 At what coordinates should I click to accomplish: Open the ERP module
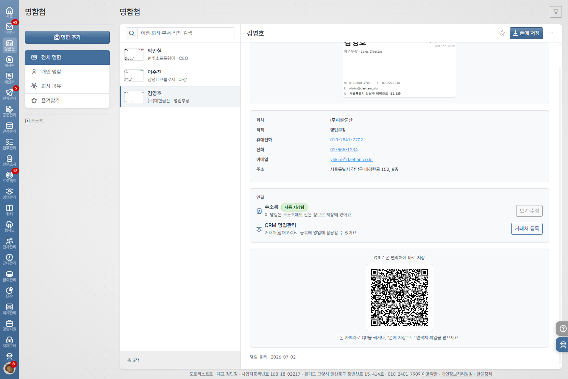pos(9,292)
